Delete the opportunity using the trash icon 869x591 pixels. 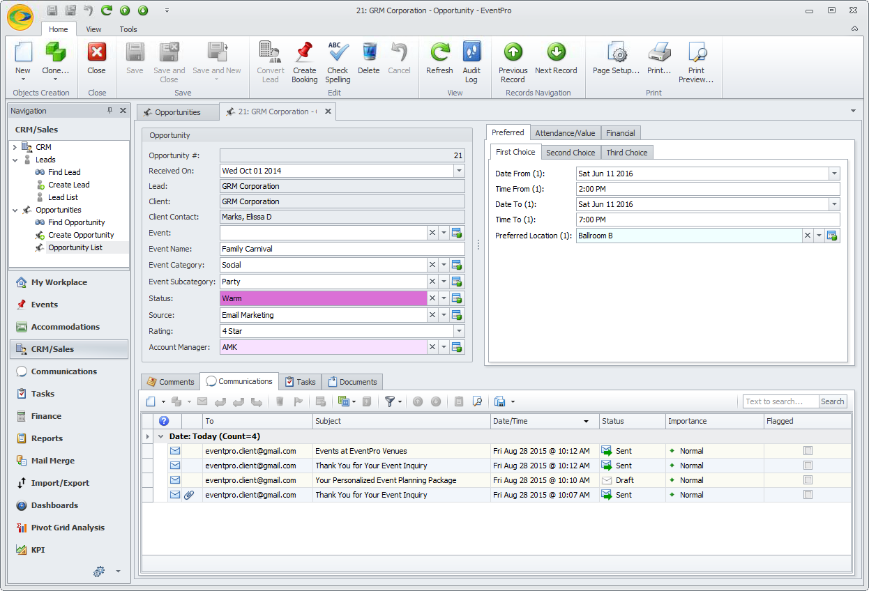tap(369, 53)
